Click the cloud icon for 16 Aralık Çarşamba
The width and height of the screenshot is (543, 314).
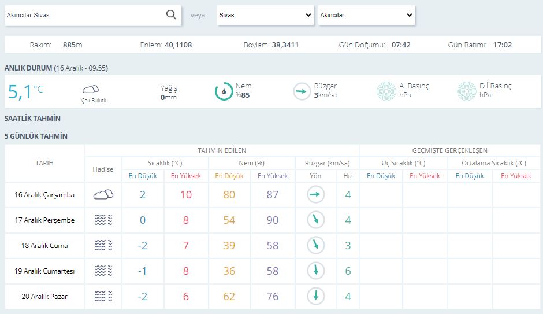point(103,195)
